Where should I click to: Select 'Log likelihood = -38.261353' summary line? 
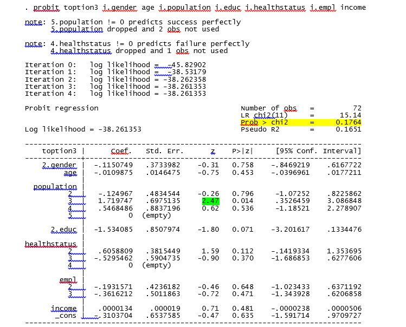click(x=83, y=129)
